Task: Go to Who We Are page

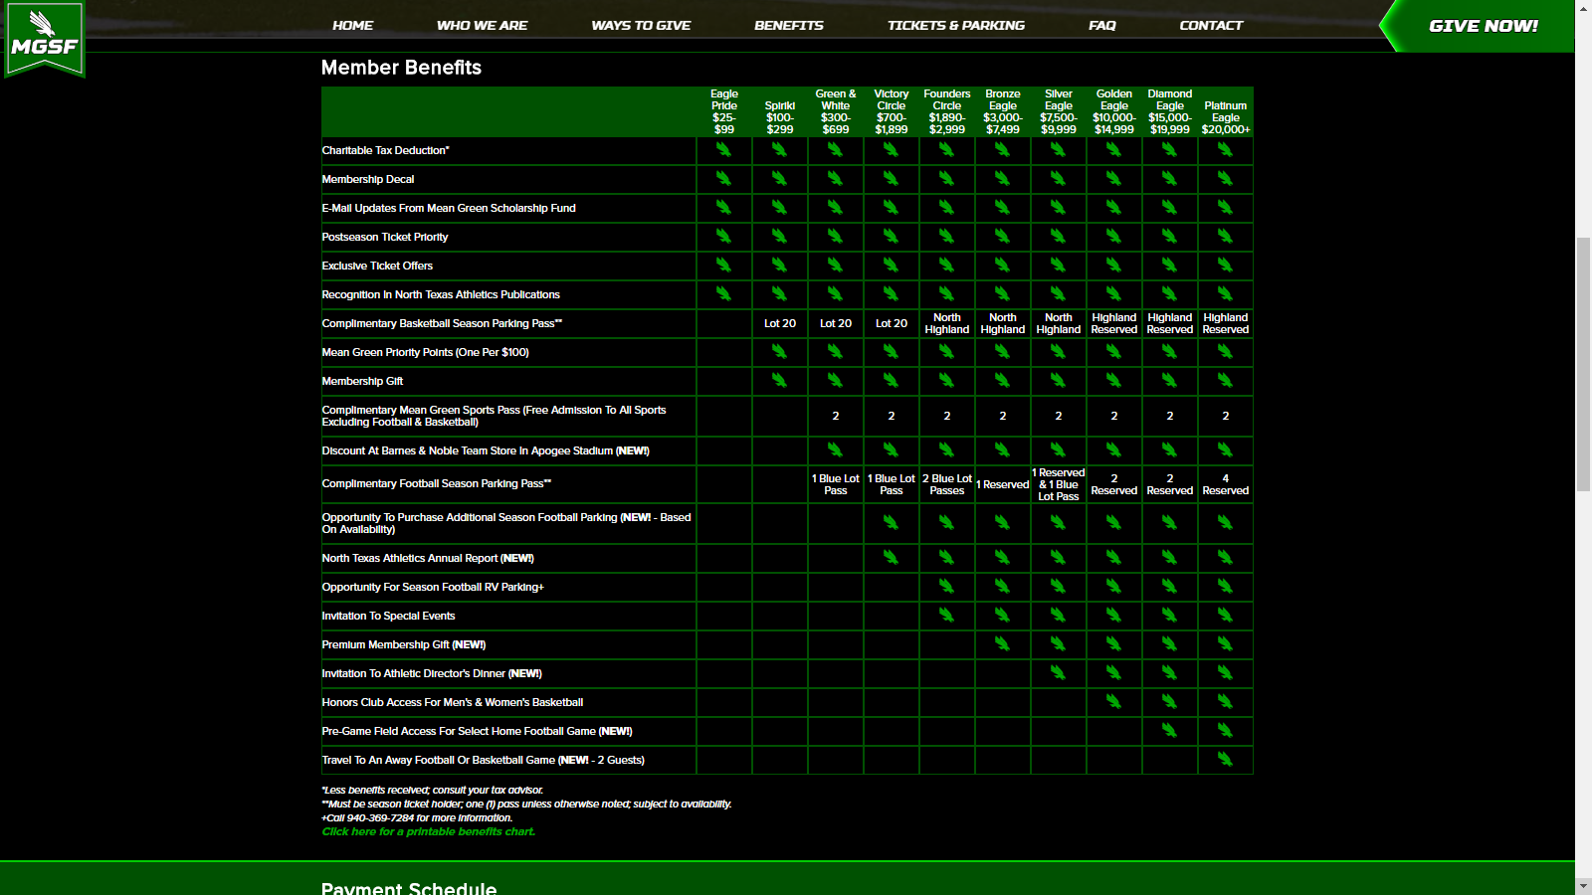Action: point(482,26)
